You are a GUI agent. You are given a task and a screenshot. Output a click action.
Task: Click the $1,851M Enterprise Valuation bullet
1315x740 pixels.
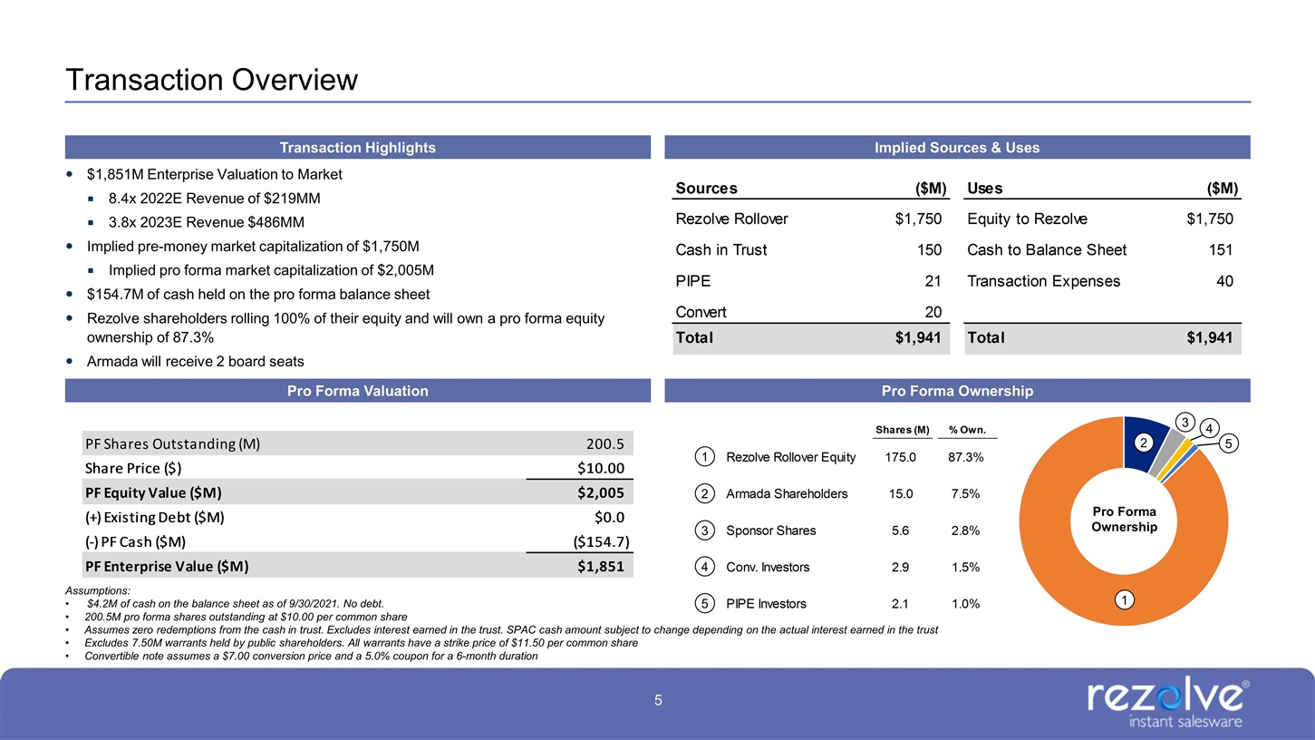click(x=214, y=174)
